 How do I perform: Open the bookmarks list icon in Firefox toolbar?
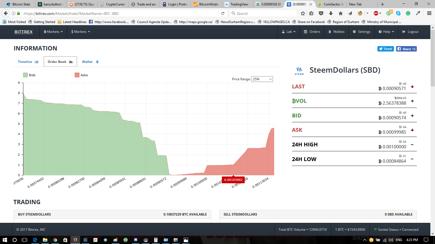tap(311, 13)
